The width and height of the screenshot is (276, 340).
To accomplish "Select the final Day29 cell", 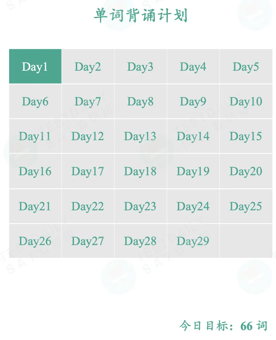I will [193, 241].
